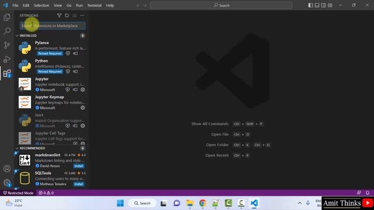Click Restricted Mode in status bar
This screenshot has width=374, height=210.
pos(18,193)
